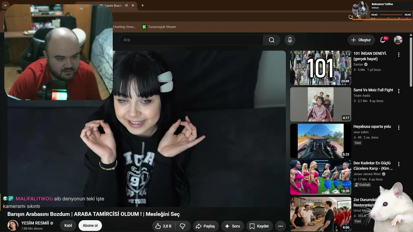Click the Ara search field
This screenshot has width=413, height=232.
tap(191, 40)
